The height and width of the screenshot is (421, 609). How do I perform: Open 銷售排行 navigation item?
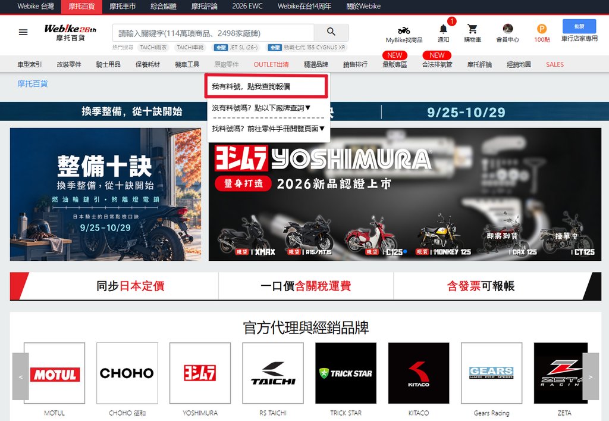point(356,64)
